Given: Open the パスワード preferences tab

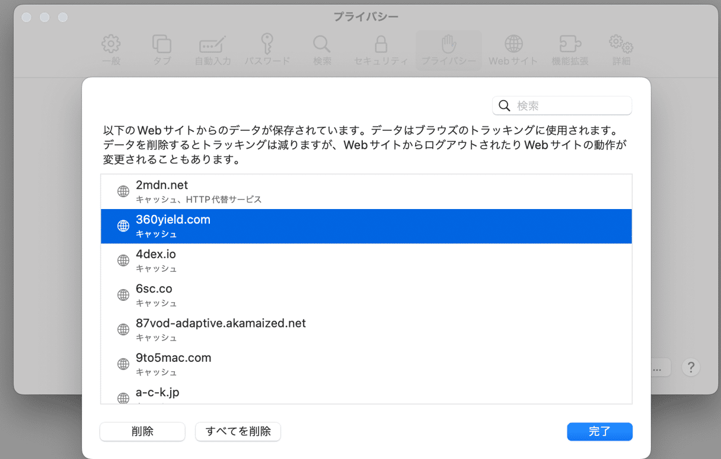Looking at the screenshot, I should [267, 50].
